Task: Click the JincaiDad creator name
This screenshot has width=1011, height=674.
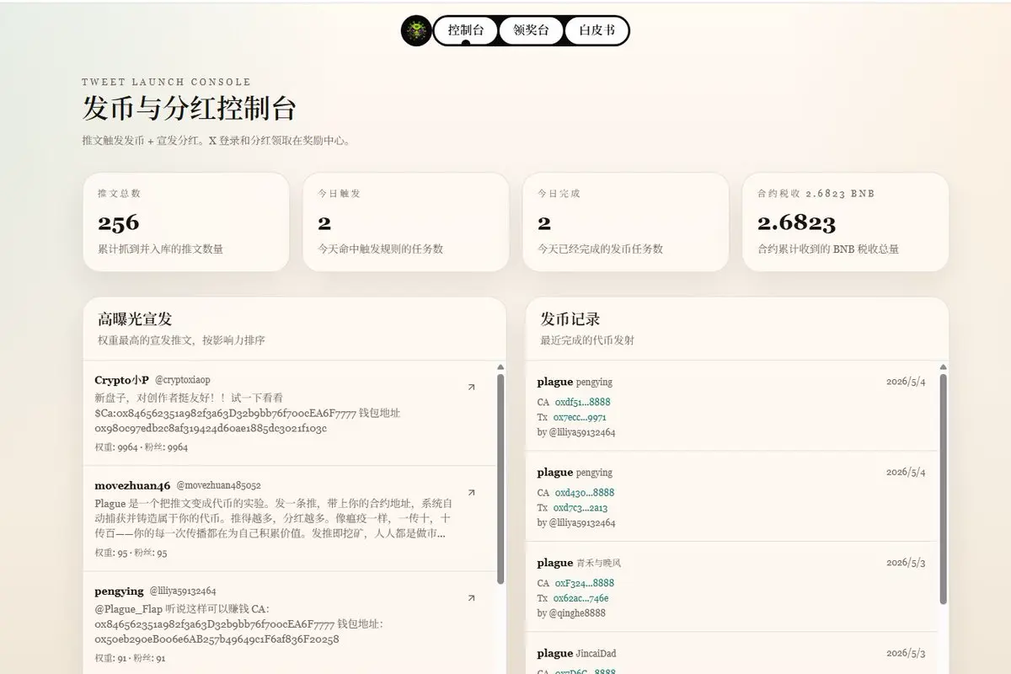Action: (x=596, y=653)
